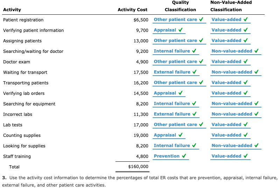Open quality dropdown for Transporting patients
279x188 pixels.
(179, 83)
